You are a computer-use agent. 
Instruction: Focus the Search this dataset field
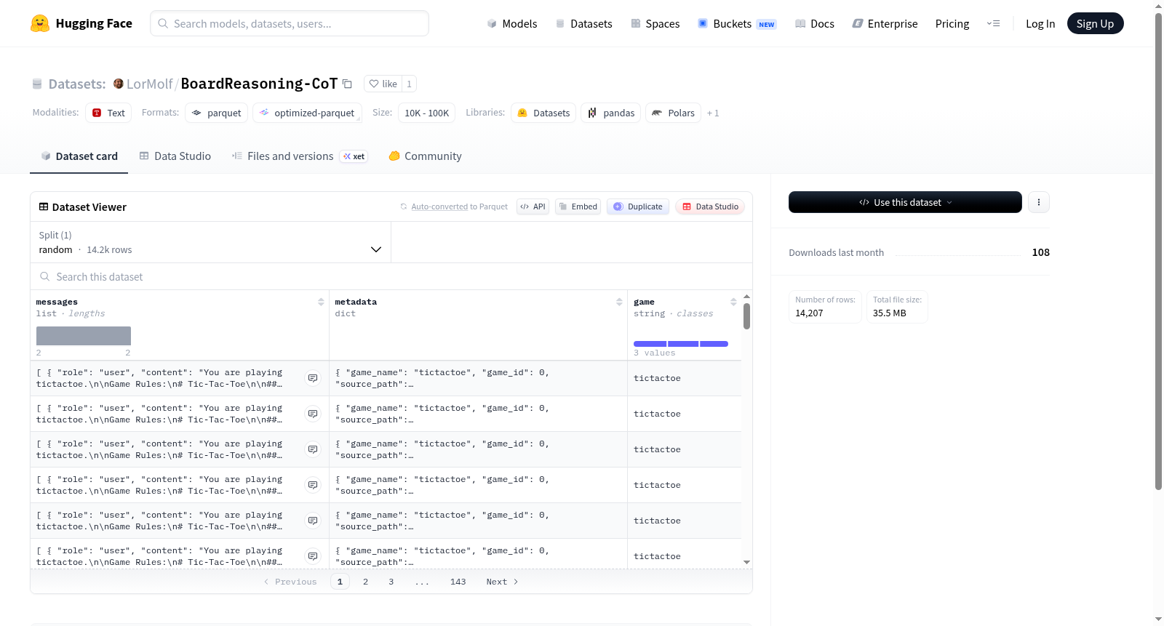click(x=391, y=276)
